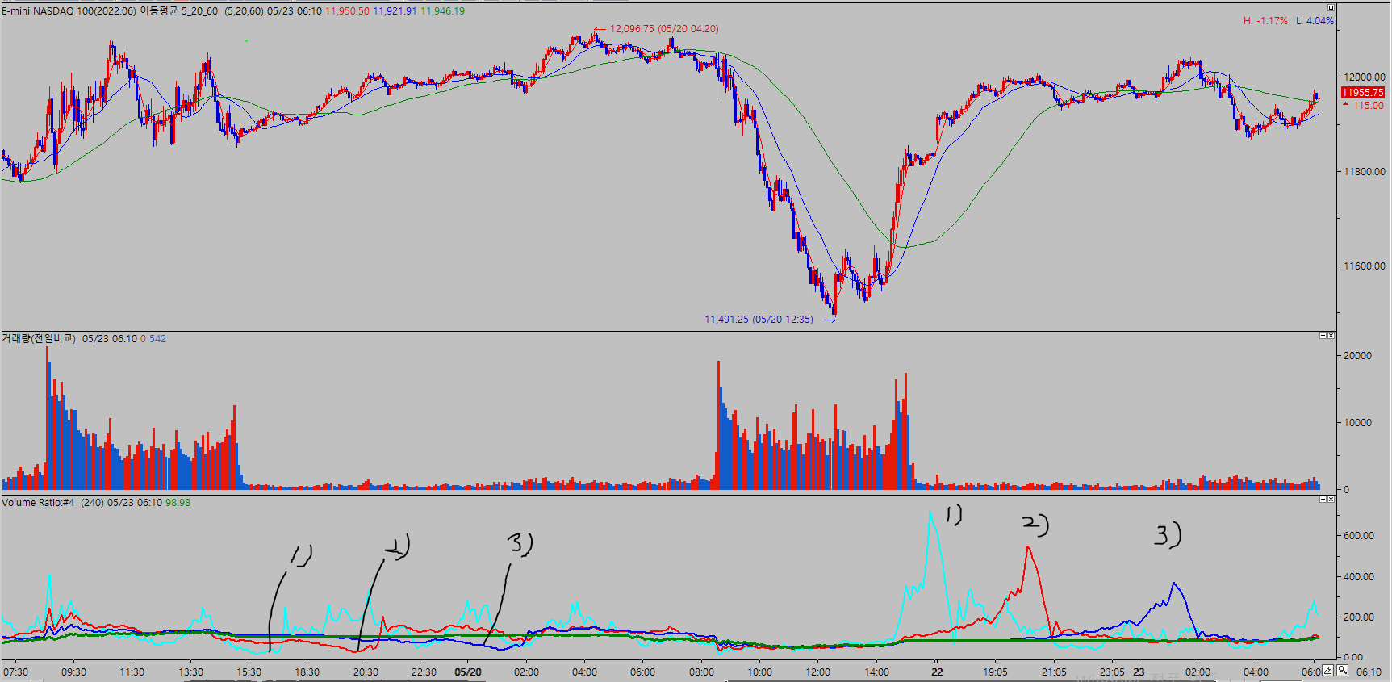The height and width of the screenshot is (682, 1392).
Task: Click the 600.00 Volume Ratio axis label
Action: pyautogui.click(x=1358, y=536)
